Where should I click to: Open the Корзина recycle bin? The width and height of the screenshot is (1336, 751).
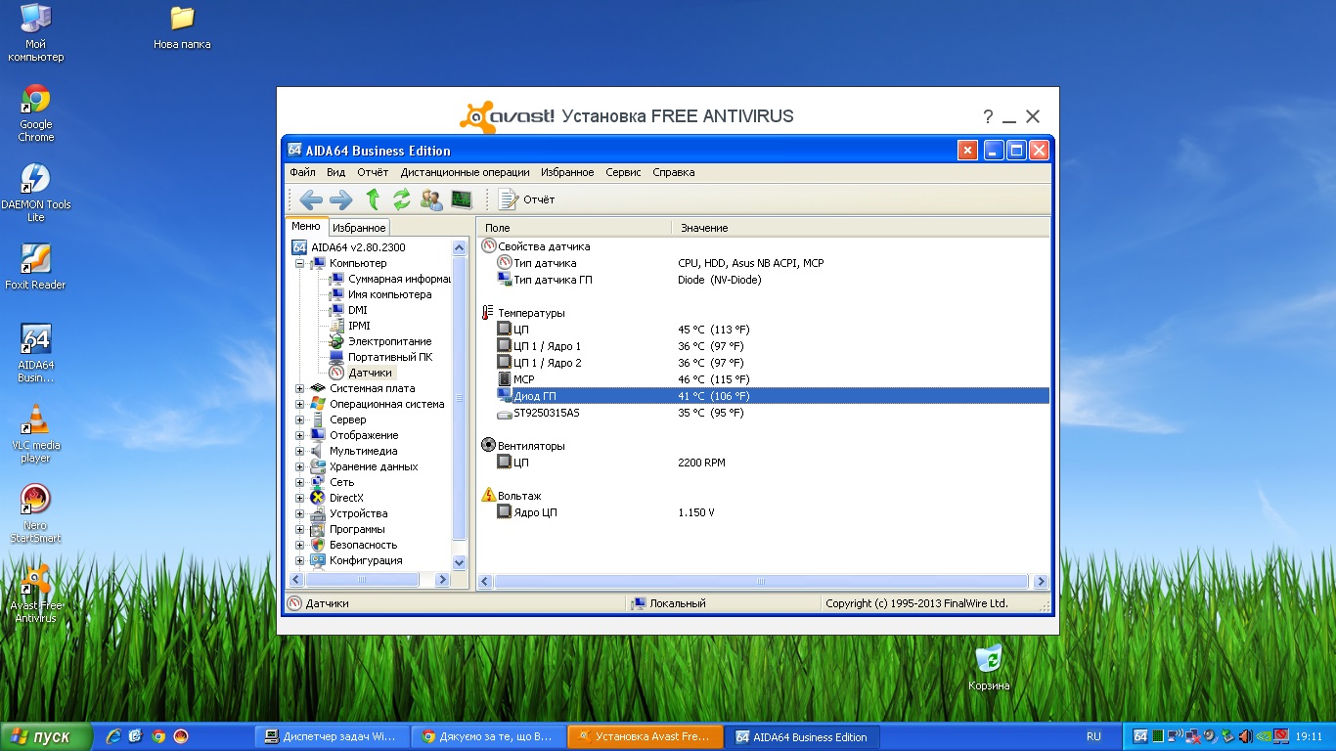point(989,667)
